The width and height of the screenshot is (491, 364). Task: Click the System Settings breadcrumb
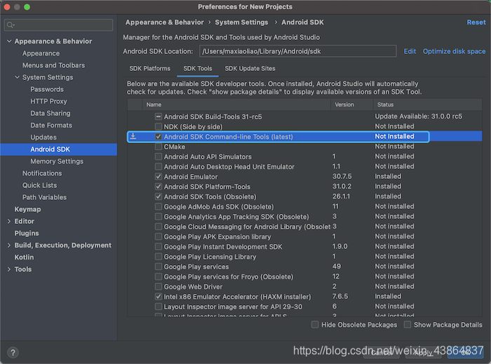[x=241, y=22]
